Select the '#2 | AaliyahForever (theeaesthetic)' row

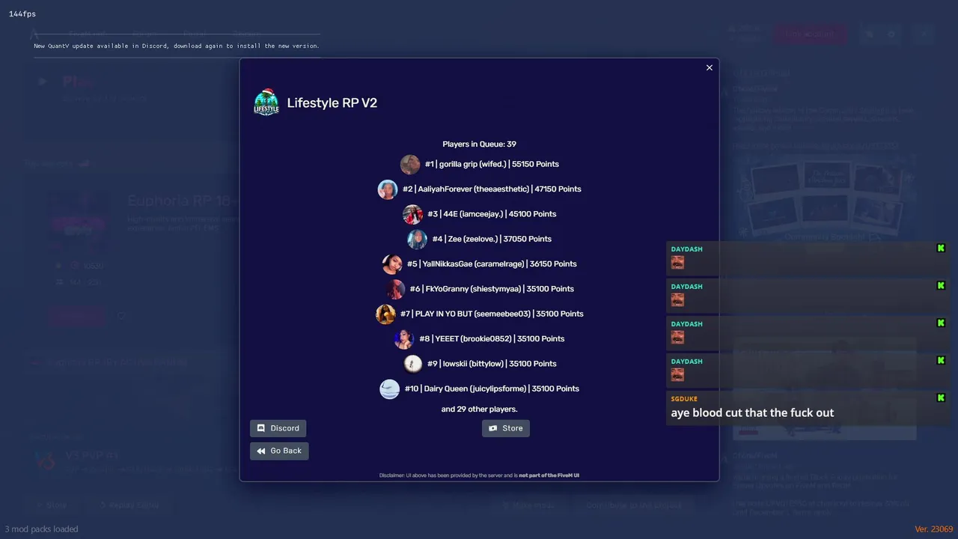[480, 189]
